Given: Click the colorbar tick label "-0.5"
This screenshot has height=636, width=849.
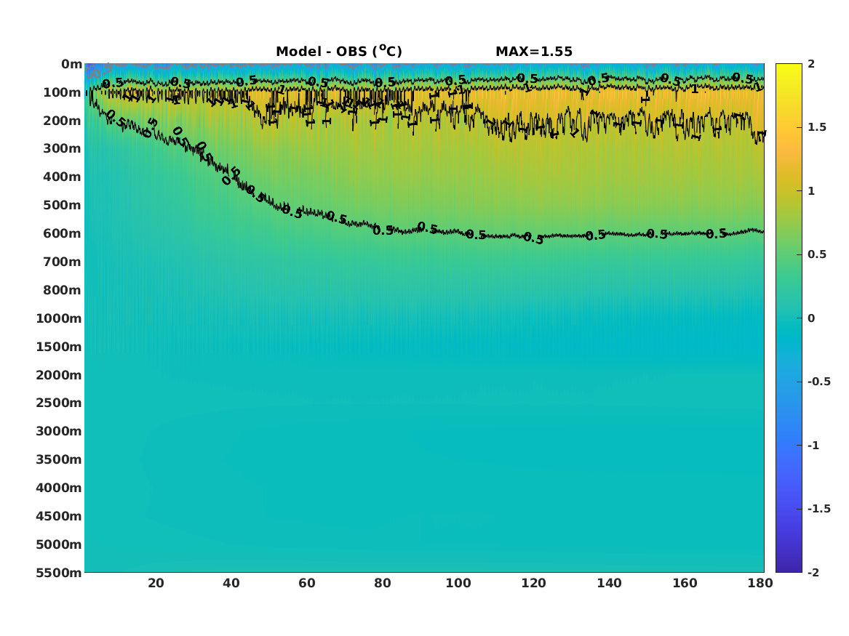Looking at the screenshot, I should click(x=819, y=382).
